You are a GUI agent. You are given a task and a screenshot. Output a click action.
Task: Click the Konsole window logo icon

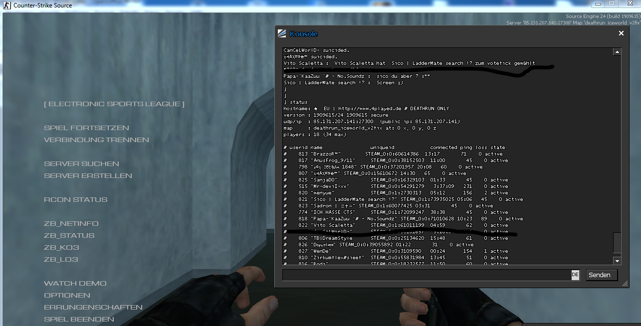(282, 33)
